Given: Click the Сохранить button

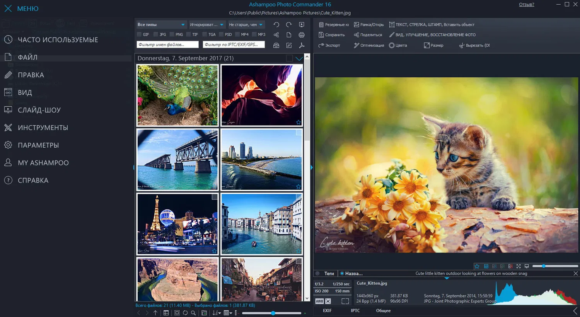Looking at the screenshot, I should click(x=332, y=35).
